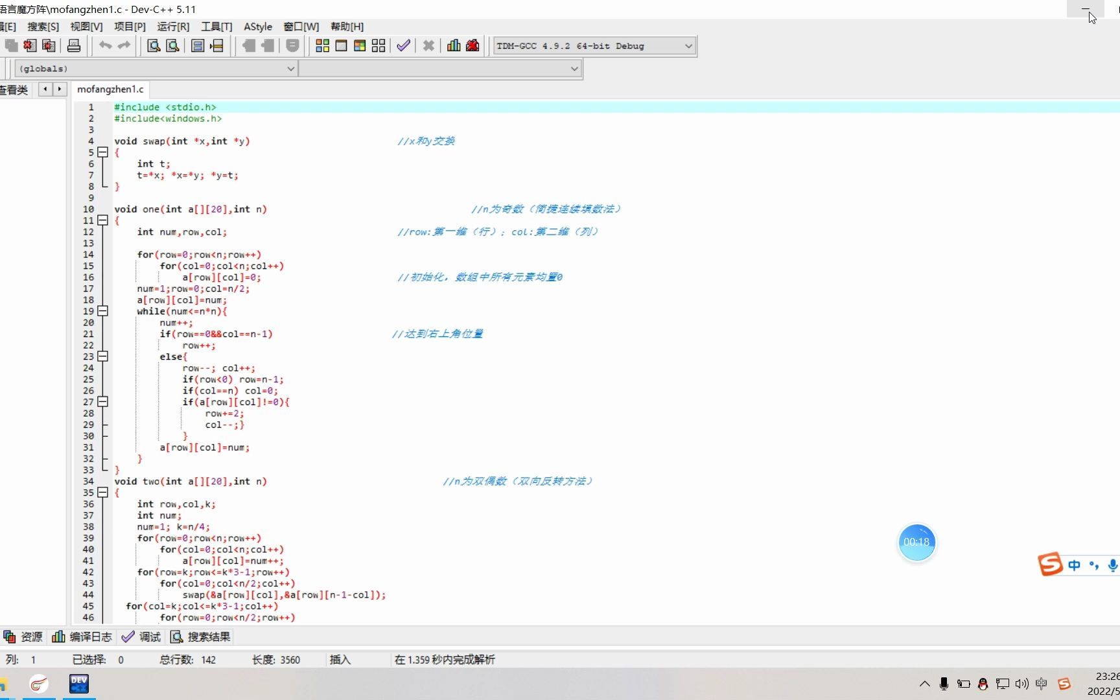Collapse the if block fold at line 27
The image size is (1120, 700).
(x=102, y=402)
